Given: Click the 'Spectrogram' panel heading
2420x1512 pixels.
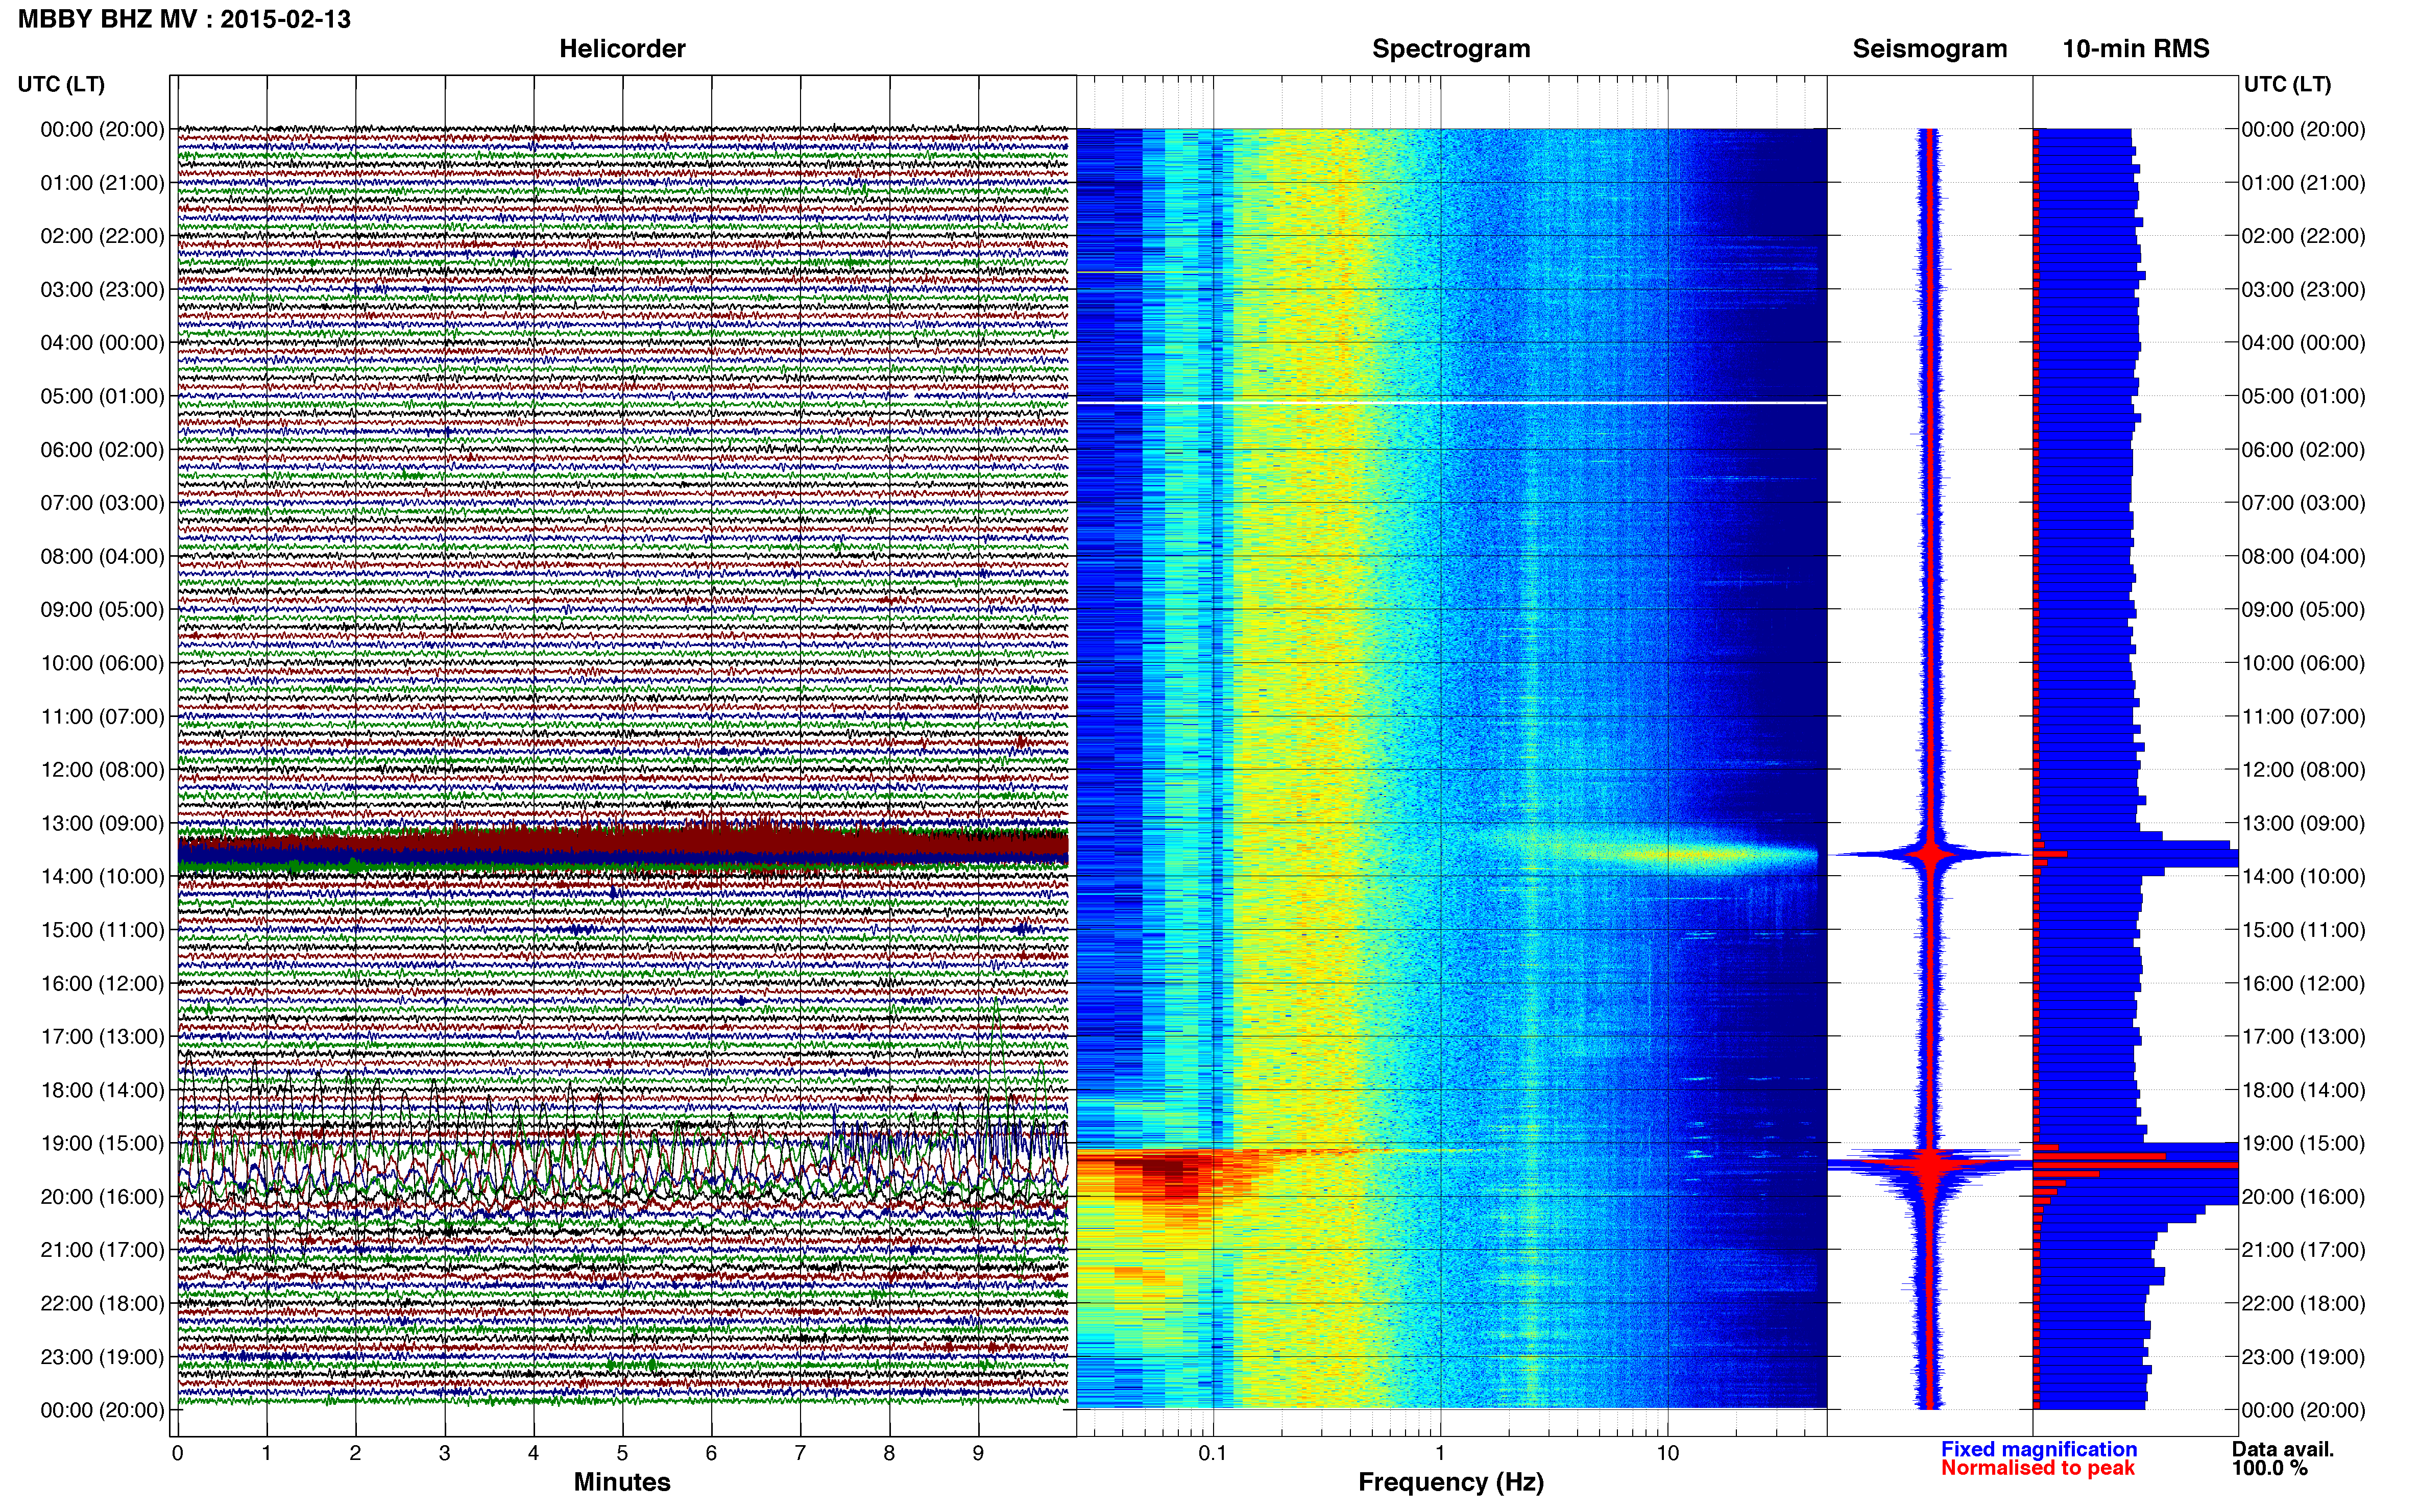Looking at the screenshot, I should tap(1450, 49).
